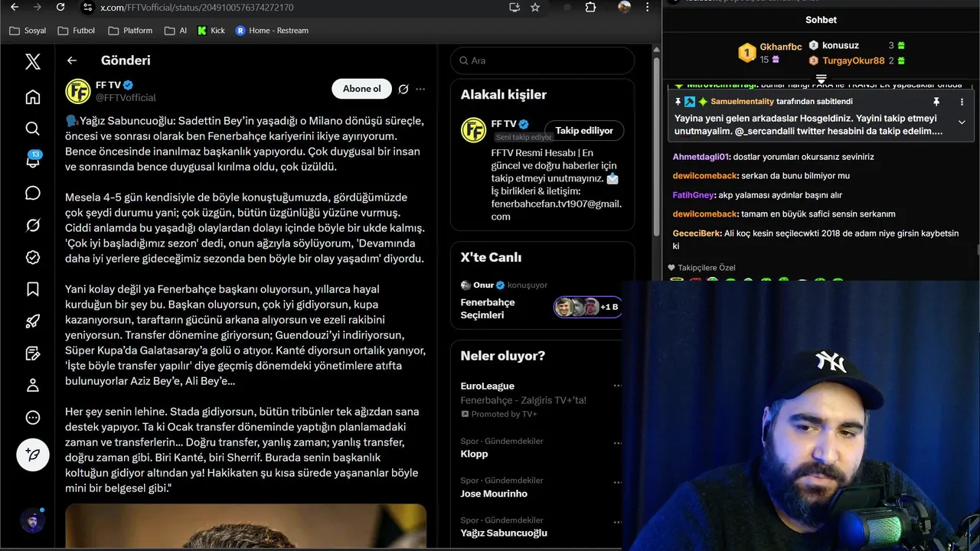The width and height of the screenshot is (980, 551).
Task: Click Samuelmentality username in pinned message
Action: [742, 102]
